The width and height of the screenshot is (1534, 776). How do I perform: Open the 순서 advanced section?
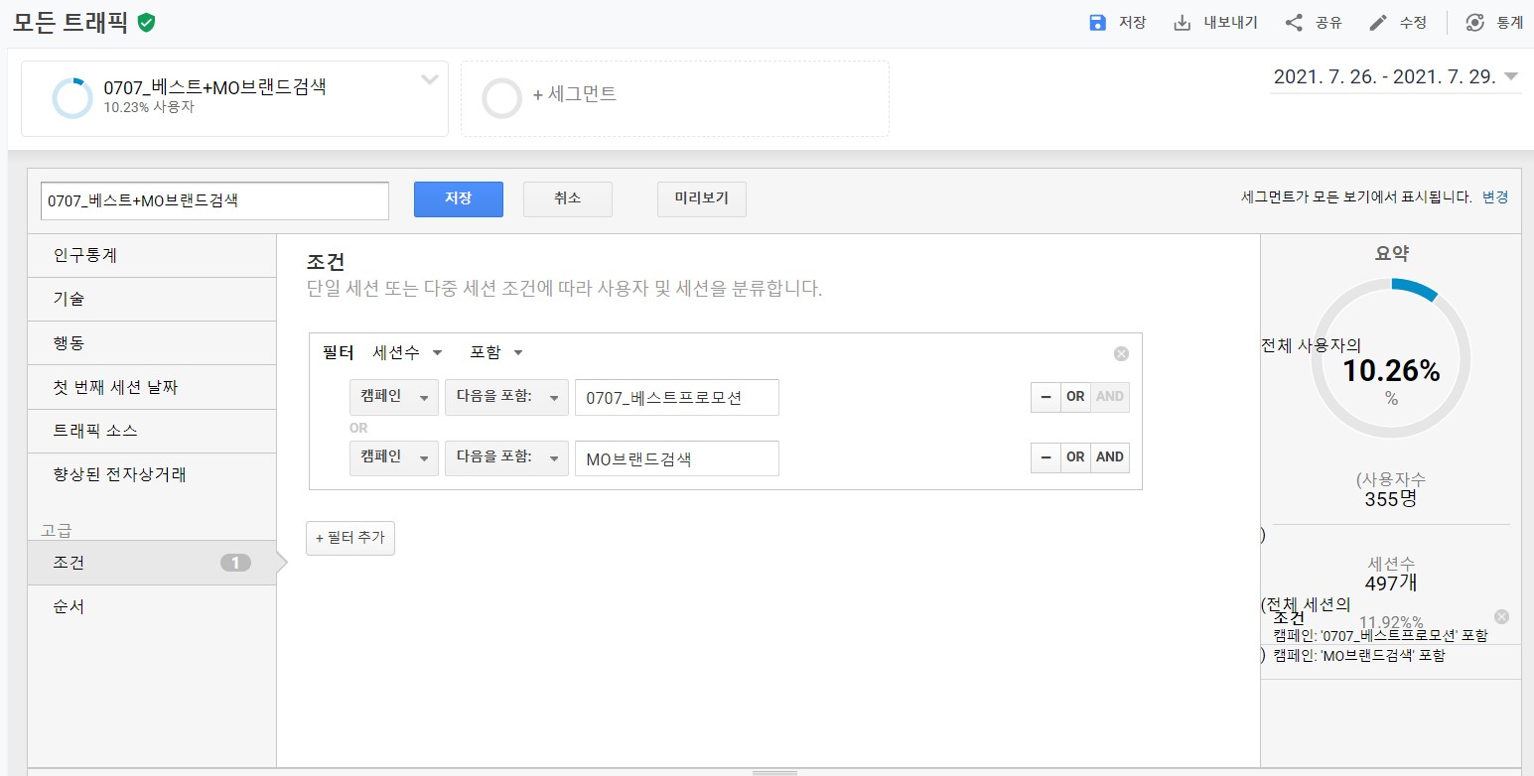pyautogui.click(x=70, y=606)
